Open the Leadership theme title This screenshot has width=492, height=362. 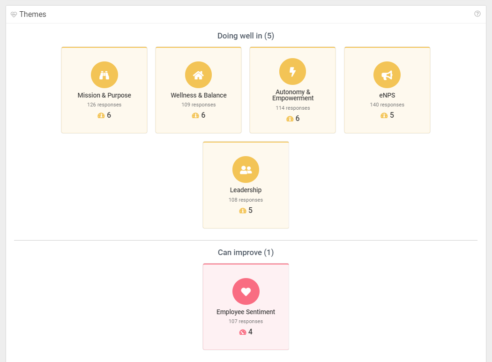(246, 190)
